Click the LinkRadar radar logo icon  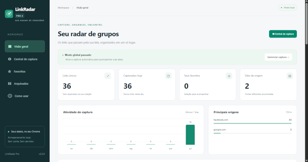[9, 14]
